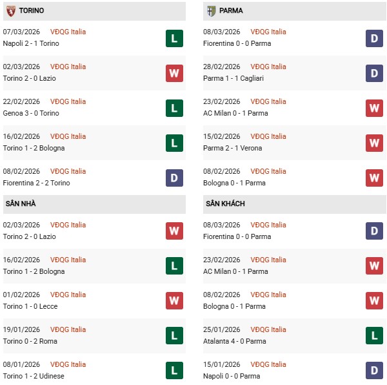Open VĐQG Italia link dated 08/01/2026
The height and width of the screenshot is (385, 387).
[68, 364]
